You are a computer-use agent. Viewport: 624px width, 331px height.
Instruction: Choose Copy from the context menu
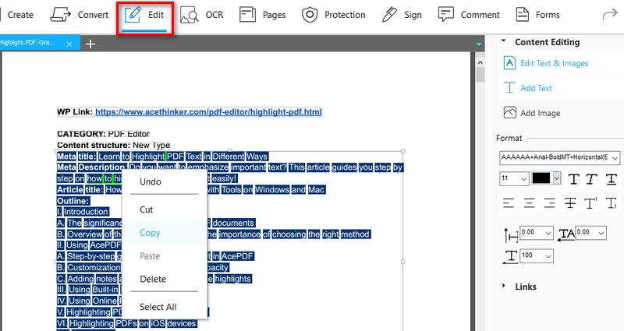(150, 232)
